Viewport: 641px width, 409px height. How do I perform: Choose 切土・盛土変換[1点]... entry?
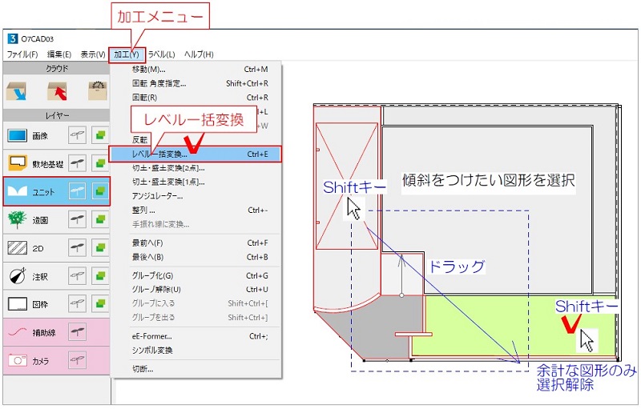click(x=196, y=182)
